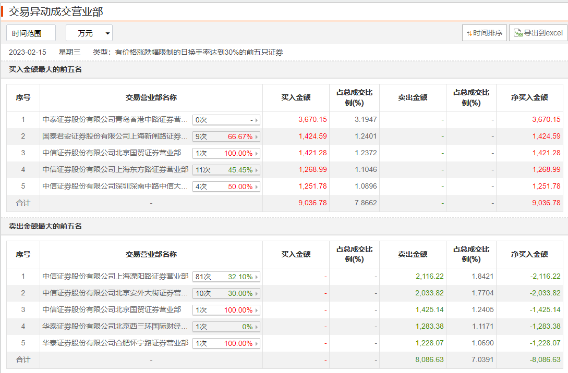Click 净买入金额 header in top buyers table
Screen dimensions: 568x373
point(529,97)
